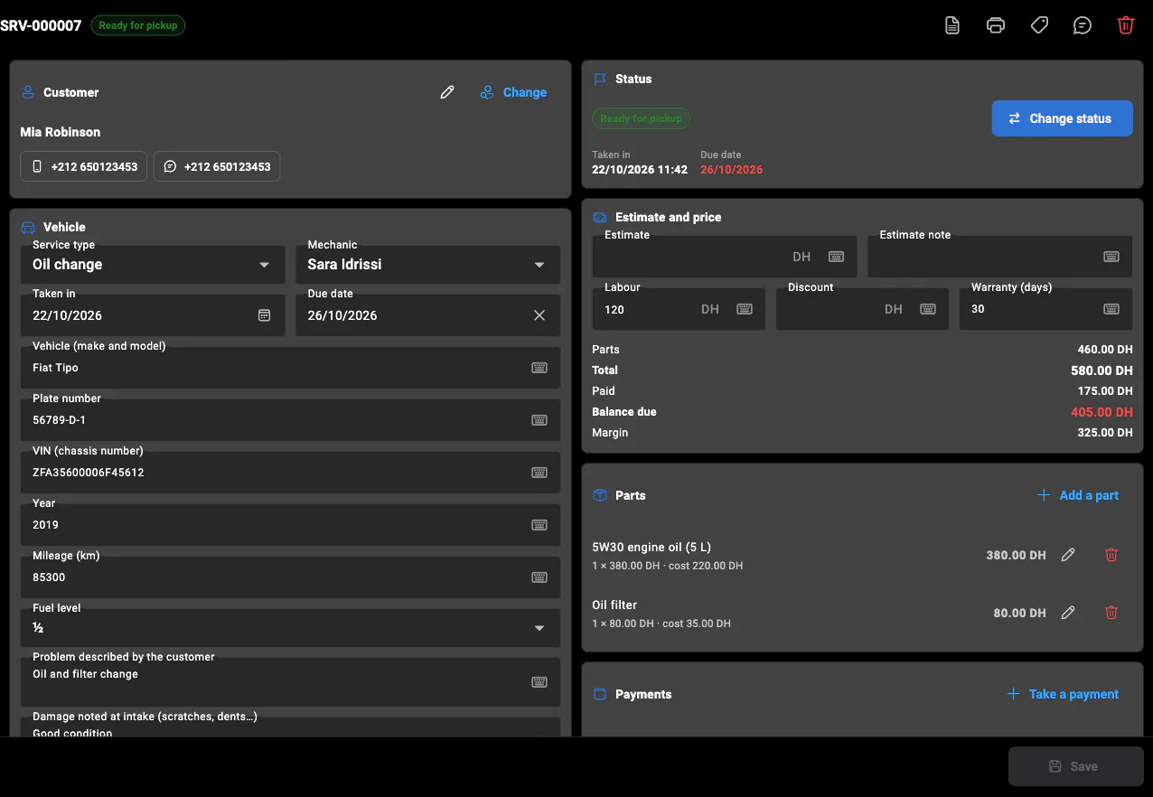Click the Change status button

(1062, 118)
